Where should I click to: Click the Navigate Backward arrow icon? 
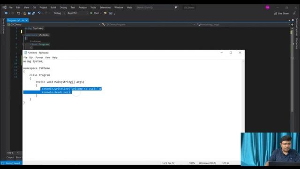click(x=6, y=13)
